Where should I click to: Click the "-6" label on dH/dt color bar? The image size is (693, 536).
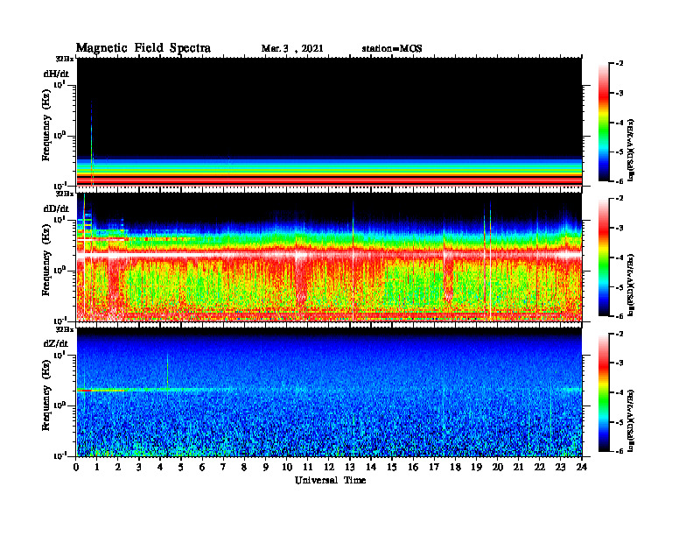coord(619,181)
